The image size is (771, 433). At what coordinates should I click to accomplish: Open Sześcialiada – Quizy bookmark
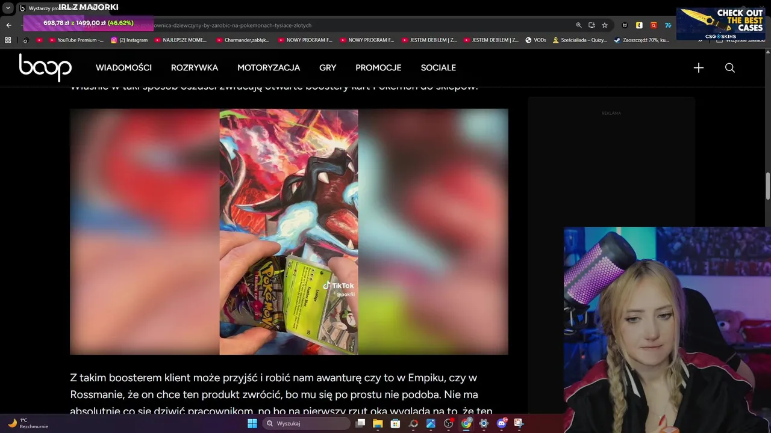click(x=579, y=40)
